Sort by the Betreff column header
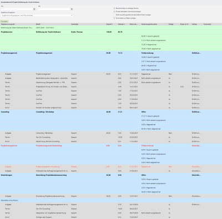 coord(38,24)
